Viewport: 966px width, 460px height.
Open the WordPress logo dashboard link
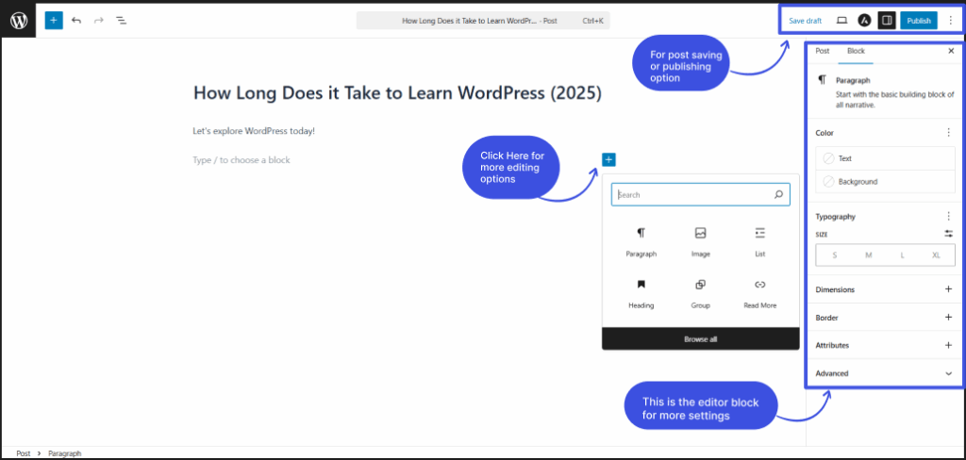point(19,21)
